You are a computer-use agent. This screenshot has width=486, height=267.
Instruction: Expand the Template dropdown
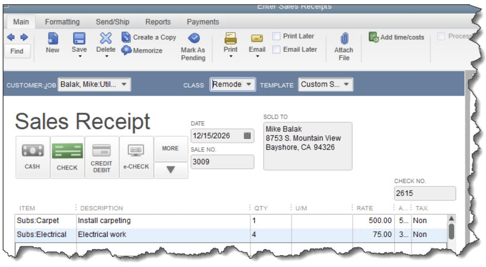tap(346, 85)
